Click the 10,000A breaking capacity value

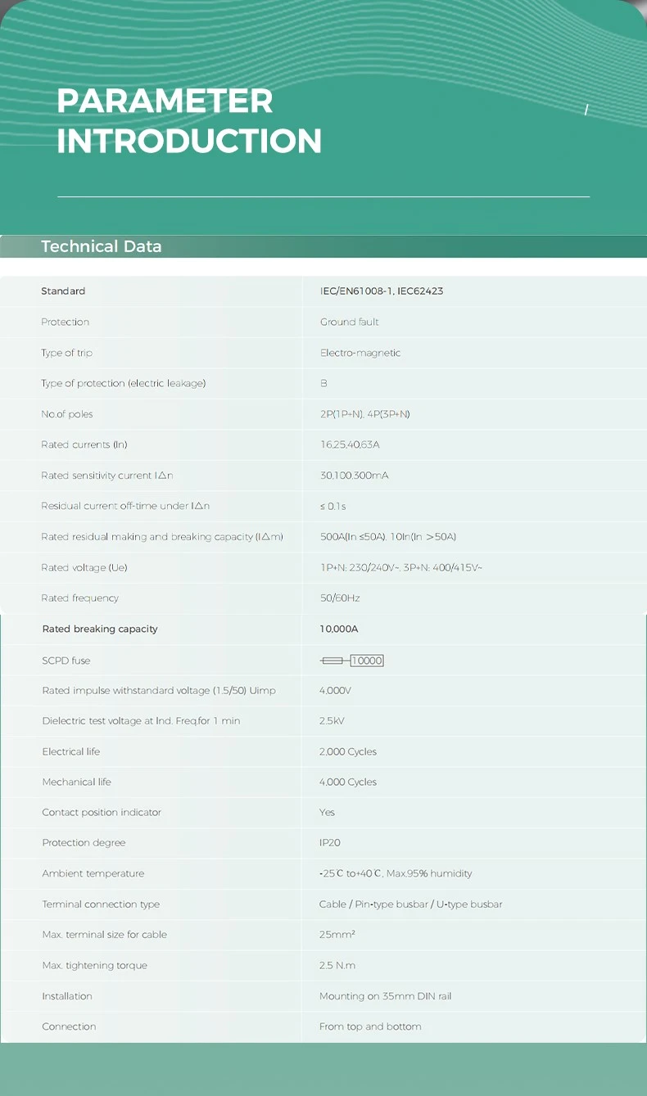339,629
